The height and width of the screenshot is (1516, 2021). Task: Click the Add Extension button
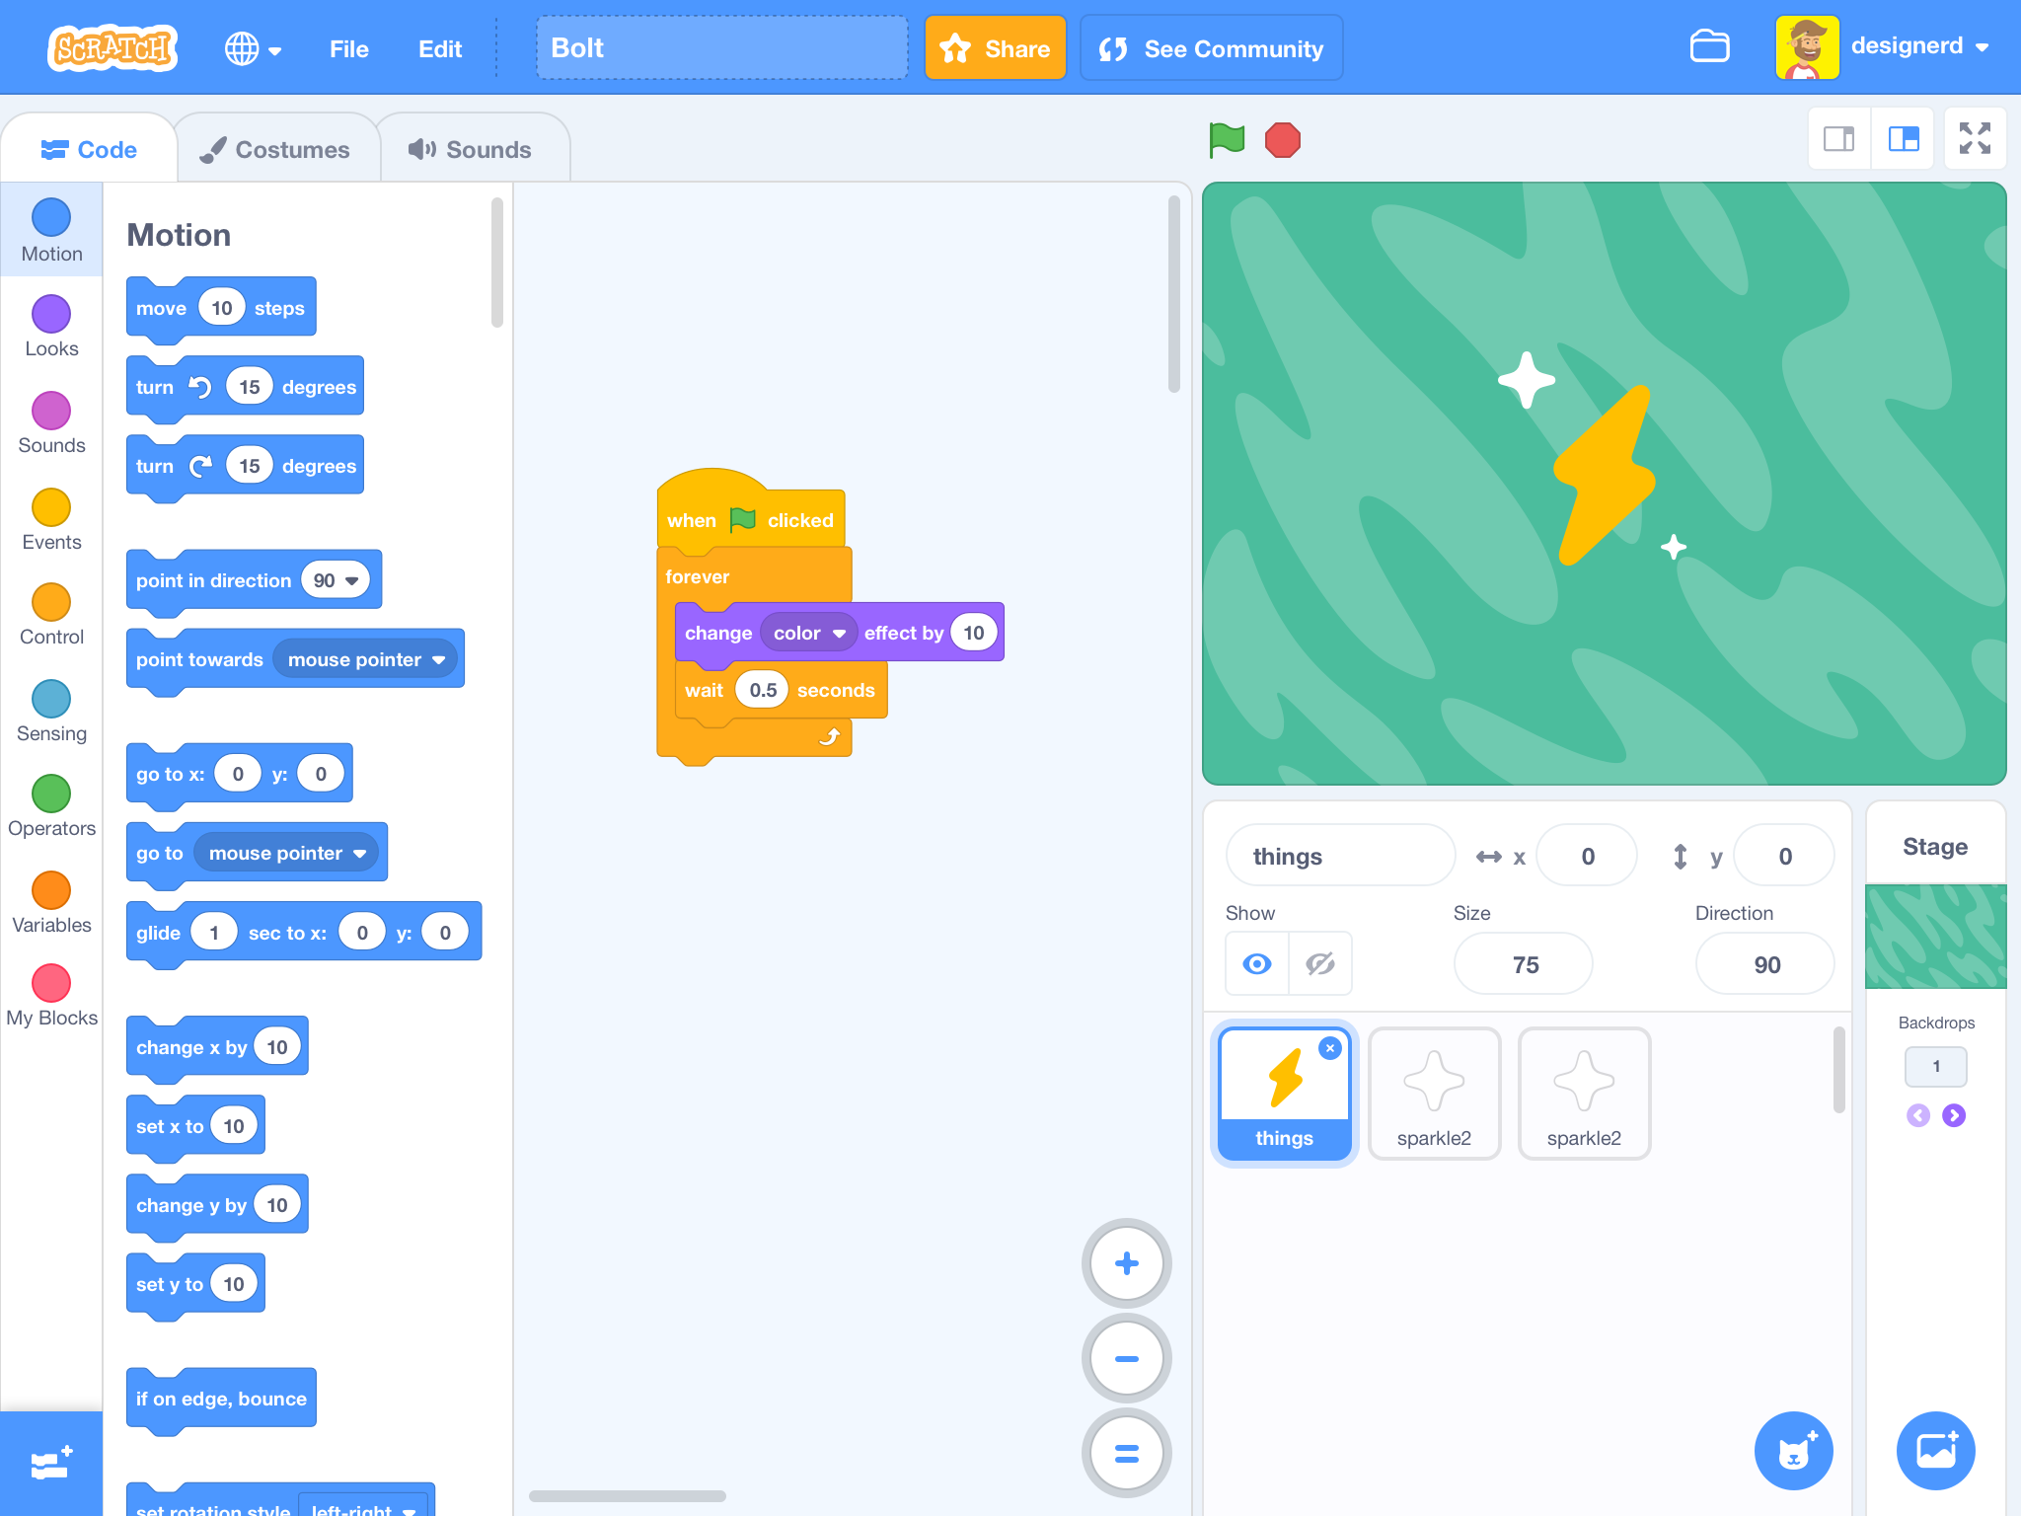(50, 1463)
